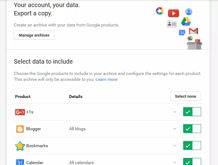Click the red YouTube play icon
Image resolution: width=218 pixels, height=165 pixels.
(174, 13)
